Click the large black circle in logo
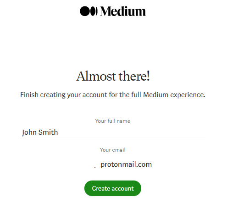227x208 pixels. (85, 11)
